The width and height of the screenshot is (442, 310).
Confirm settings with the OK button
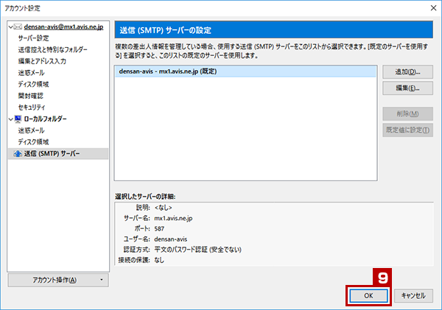pyautogui.click(x=368, y=295)
